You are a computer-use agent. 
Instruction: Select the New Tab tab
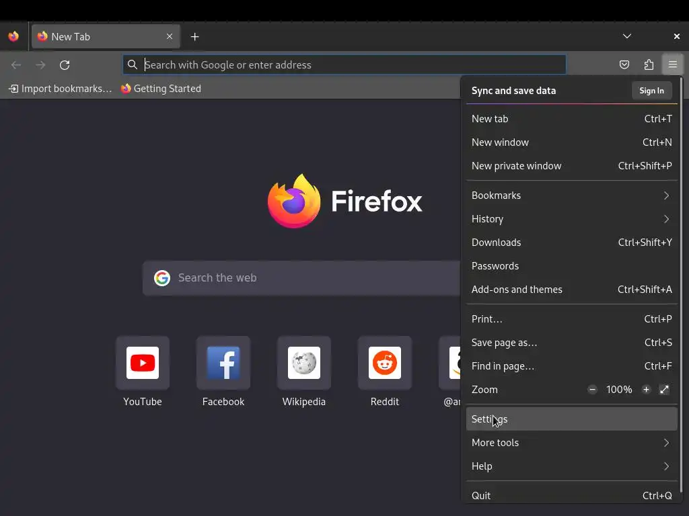point(106,36)
